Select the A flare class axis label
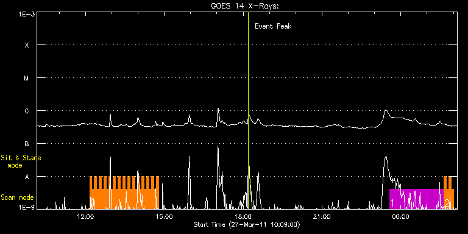 coord(27,177)
